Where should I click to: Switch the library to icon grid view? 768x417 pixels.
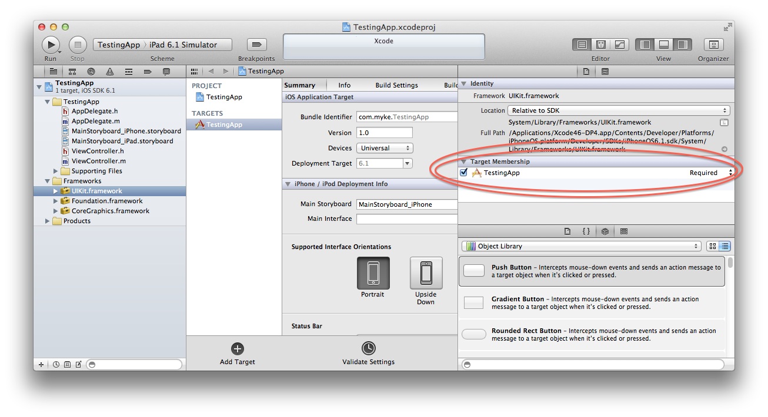[x=713, y=246]
